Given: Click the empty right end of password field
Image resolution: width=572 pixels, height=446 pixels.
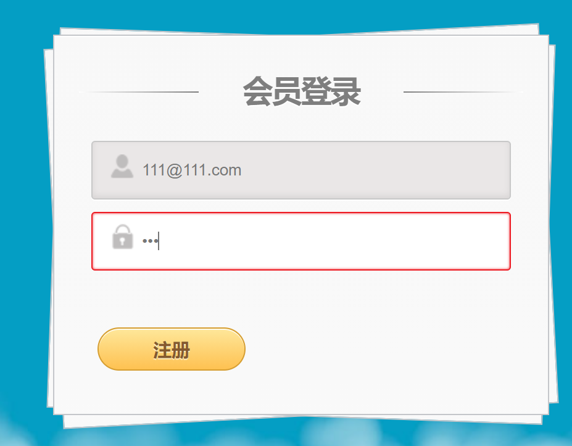Looking at the screenshot, I should tap(437, 241).
